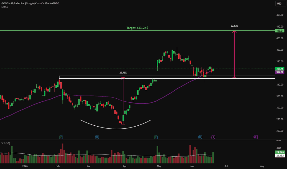
Task: Click the Aug label on time axis
Action: (262, 166)
